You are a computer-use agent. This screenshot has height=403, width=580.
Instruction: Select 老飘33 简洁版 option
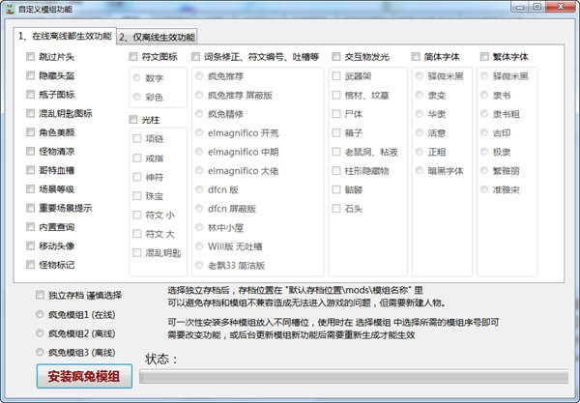[x=199, y=265]
